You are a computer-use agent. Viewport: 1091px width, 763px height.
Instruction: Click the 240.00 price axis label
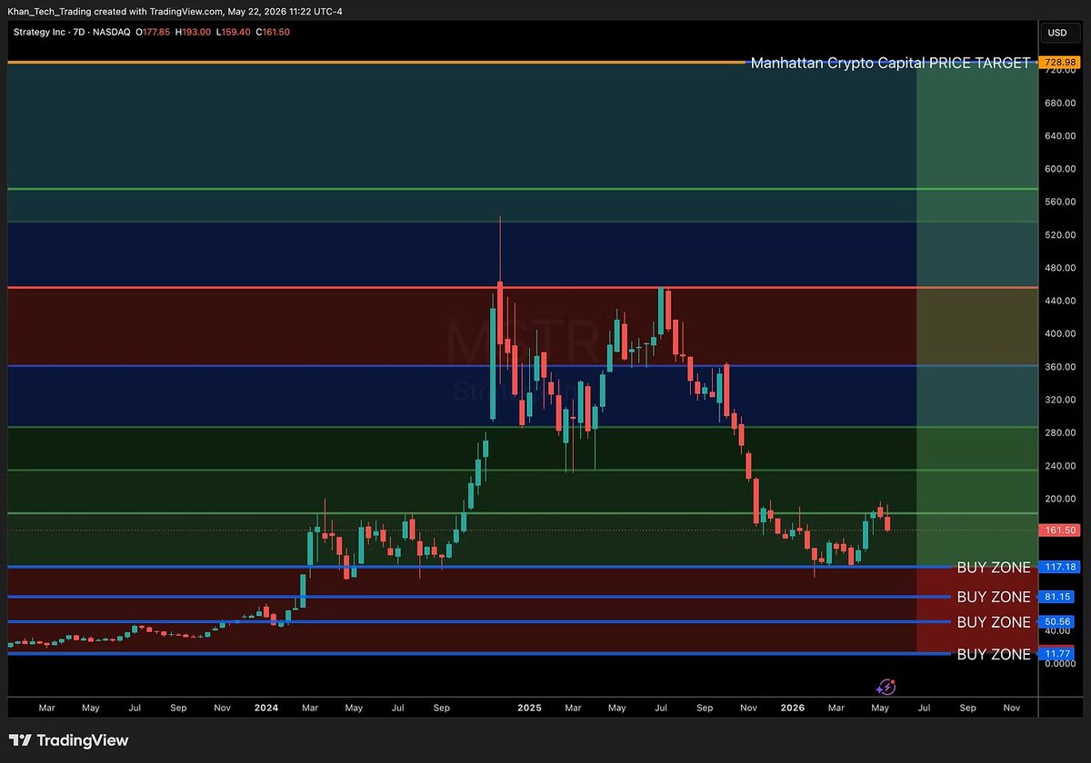click(x=1060, y=466)
